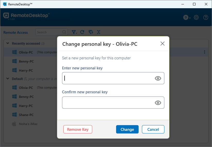Screen dimensions: 212x147
Task: Click the refresh computers icon
Action: coord(82,32)
